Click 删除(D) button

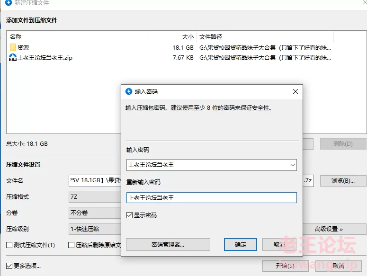[x=343, y=144]
